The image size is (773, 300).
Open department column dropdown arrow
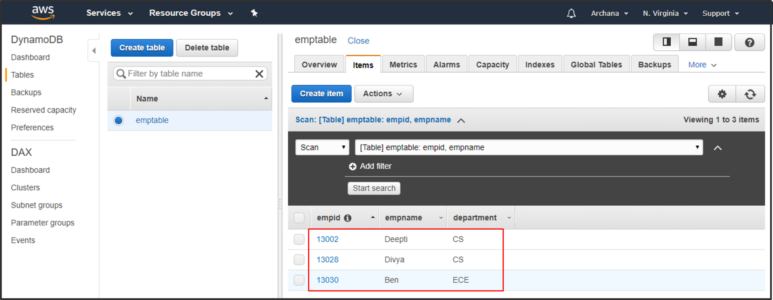tap(509, 218)
